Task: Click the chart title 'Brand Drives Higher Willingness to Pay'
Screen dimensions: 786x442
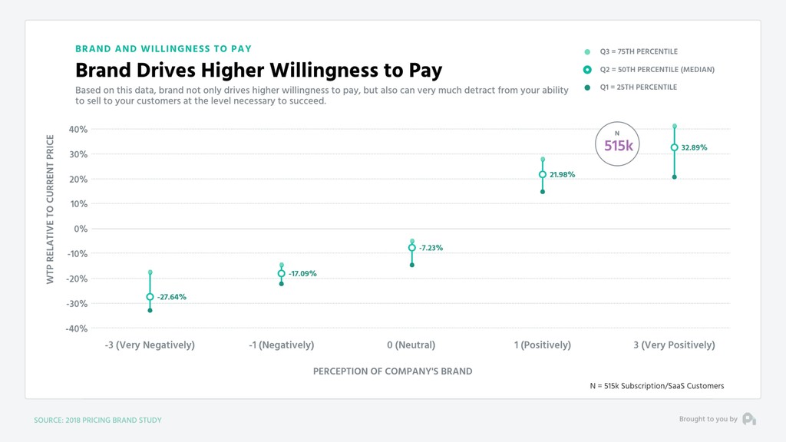Action: [x=259, y=70]
